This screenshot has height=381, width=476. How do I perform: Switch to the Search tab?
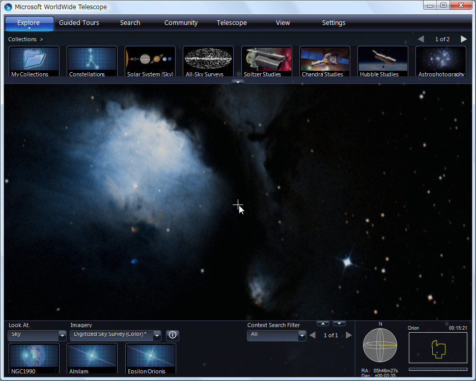(130, 23)
